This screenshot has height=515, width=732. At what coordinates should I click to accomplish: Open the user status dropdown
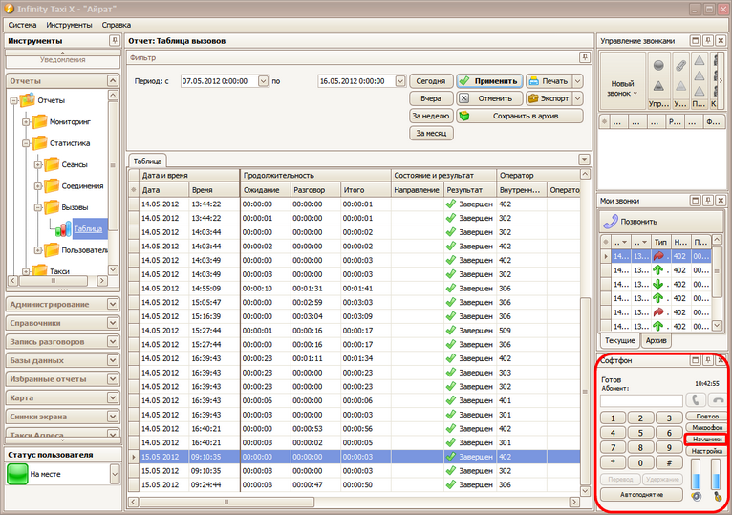click(x=115, y=474)
